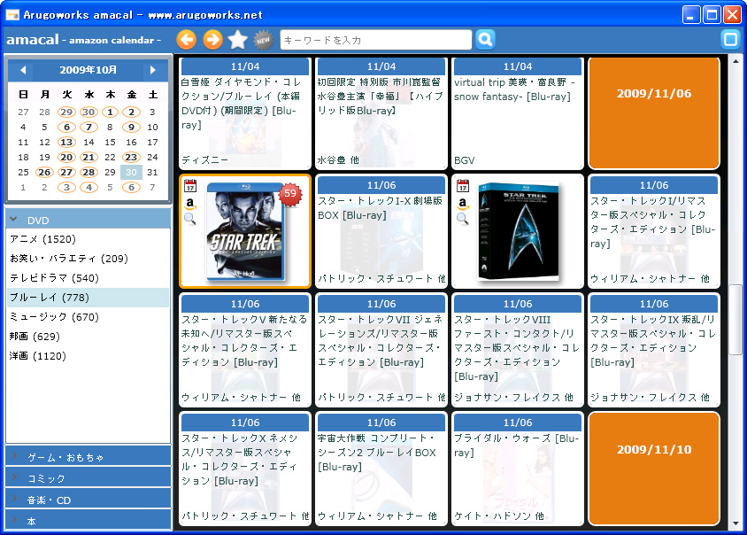Click magnifier icon on Star Trek box set card

pyautogui.click(x=463, y=219)
